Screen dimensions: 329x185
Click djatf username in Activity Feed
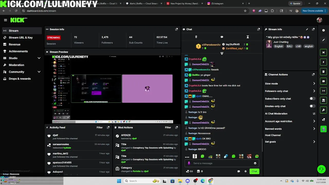click(x=55, y=135)
